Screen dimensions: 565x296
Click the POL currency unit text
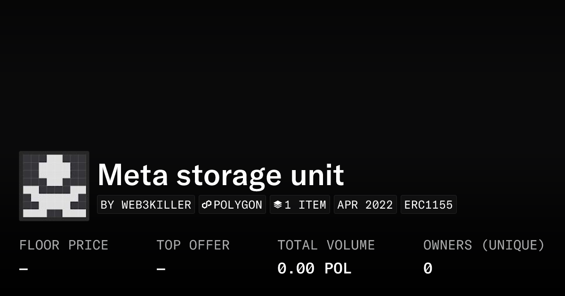pos(338,269)
